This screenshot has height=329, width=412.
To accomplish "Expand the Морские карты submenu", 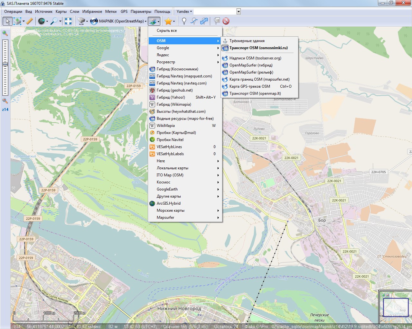I will 185,210.
